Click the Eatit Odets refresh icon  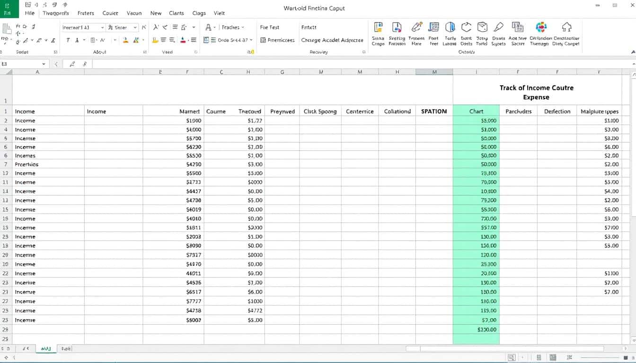[x=466, y=27]
